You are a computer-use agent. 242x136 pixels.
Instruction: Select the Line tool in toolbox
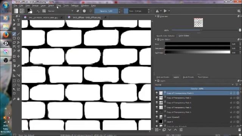(x=19, y=34)
